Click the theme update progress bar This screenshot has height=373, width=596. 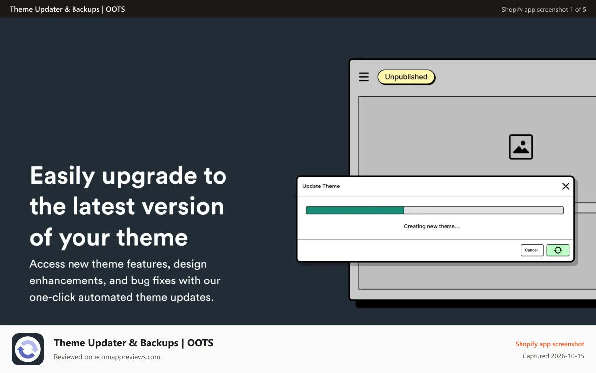click(x=435, y=210)
